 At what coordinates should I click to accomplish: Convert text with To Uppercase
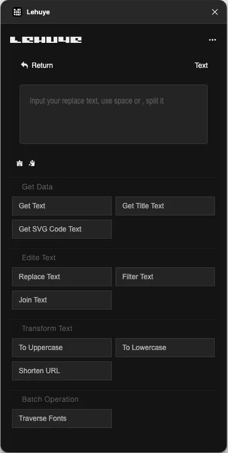62,348
